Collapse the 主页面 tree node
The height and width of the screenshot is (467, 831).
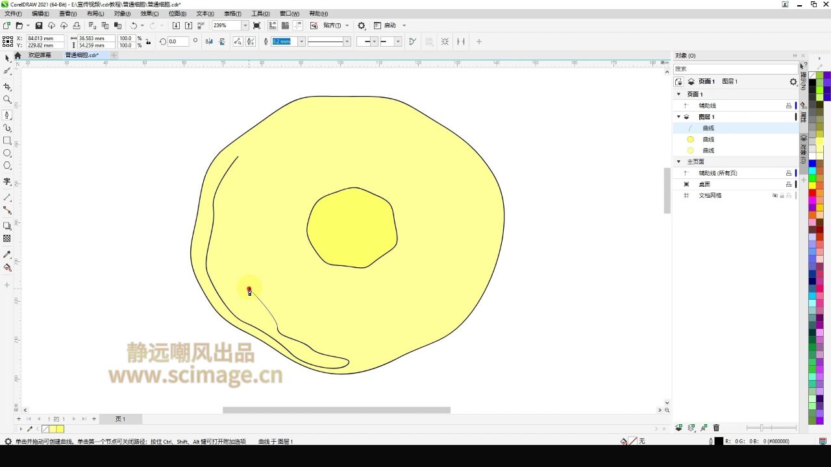678,162
